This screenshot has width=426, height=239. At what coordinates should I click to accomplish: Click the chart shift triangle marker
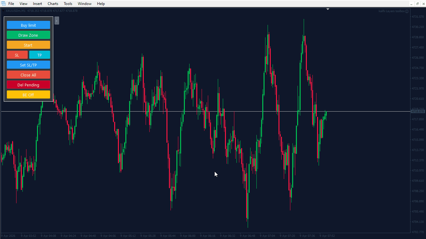(328, 9)
